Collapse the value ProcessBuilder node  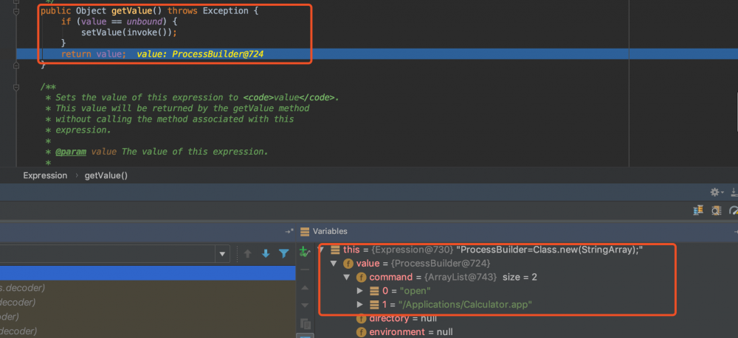[334, 263]
